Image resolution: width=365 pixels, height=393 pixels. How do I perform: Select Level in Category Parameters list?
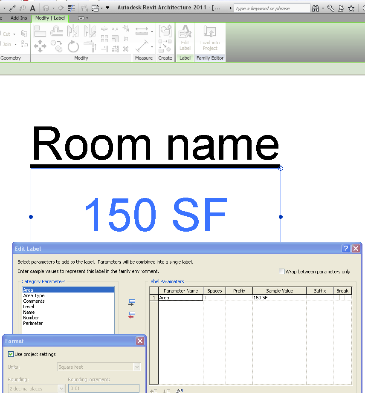tap(68, 307)
